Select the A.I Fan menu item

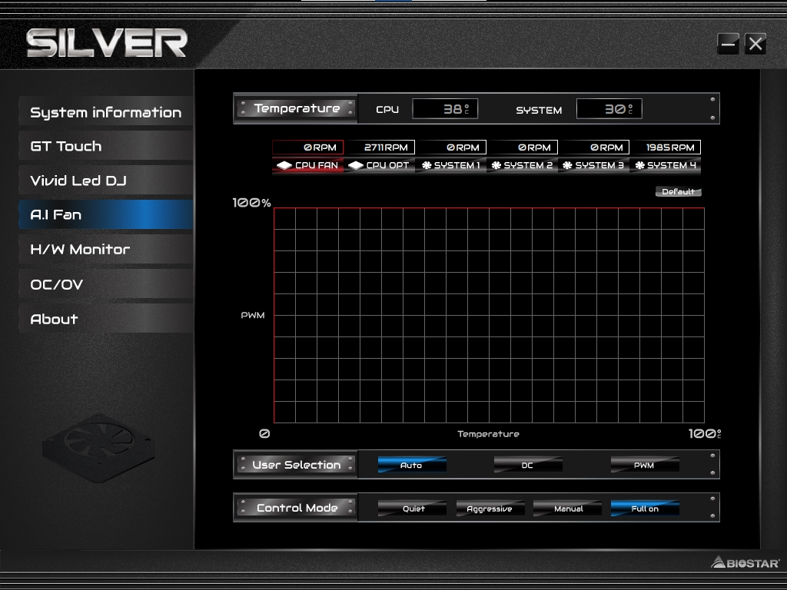pyautogui.click(x=106, y=215)
